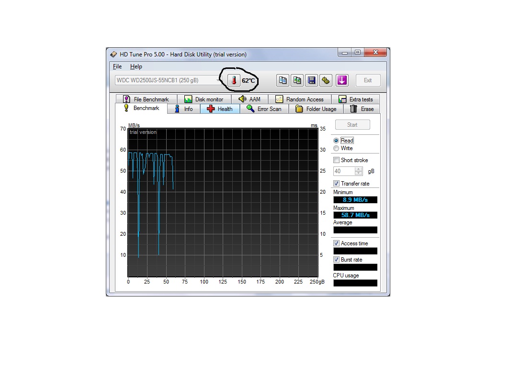Close the HD Tune Pro window
510x373 pixels.
[375, 52]
